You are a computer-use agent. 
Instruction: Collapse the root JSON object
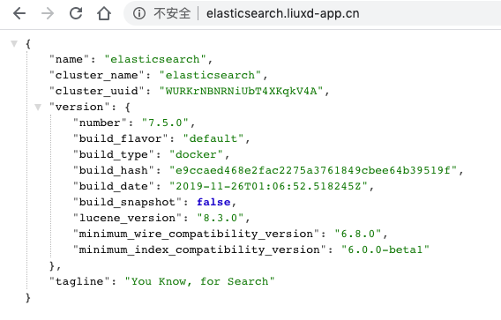(x=14, y=43)
